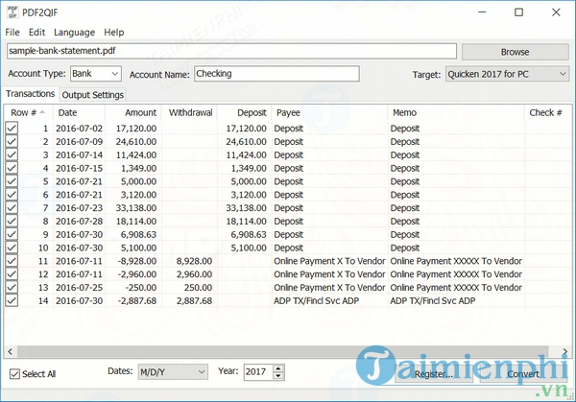The height and width of the screenshot is (402, 576).
Task: Open the Help menu
Action: (x=114, y=33)
